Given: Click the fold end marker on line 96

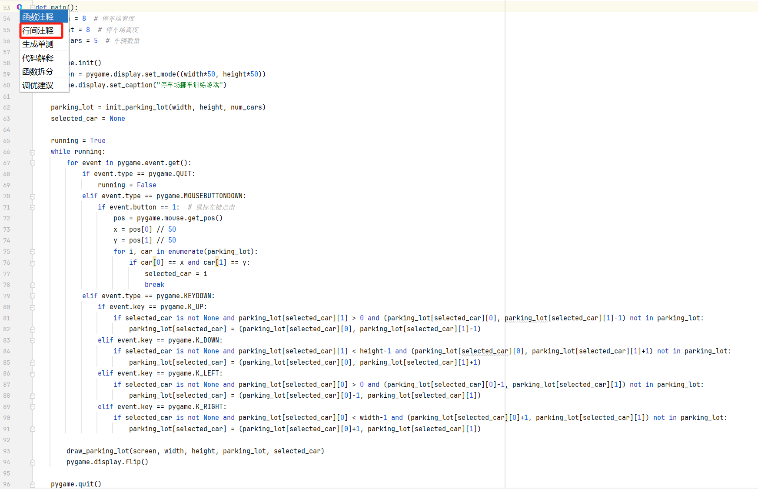Looking at the screenshot, I should (x=33, y=484).
